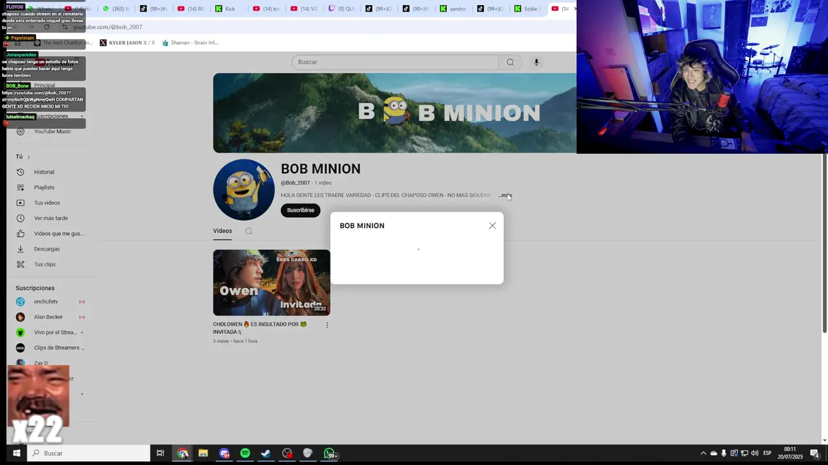Focus the YouTube Buscar search field

395,62
